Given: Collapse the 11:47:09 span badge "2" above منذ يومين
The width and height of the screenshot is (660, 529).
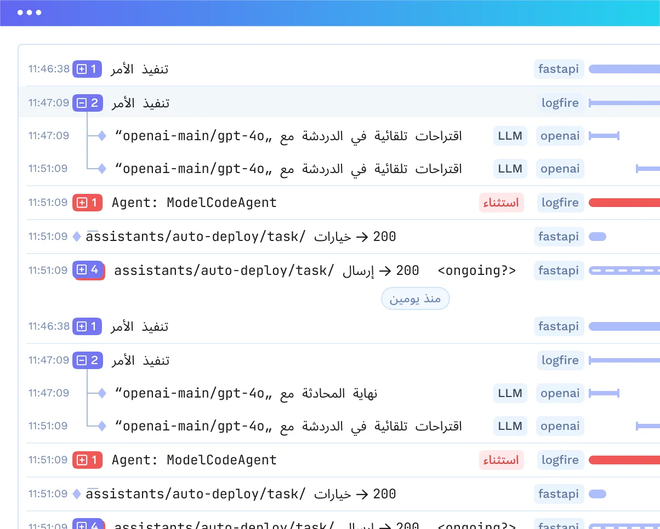Looking at the screenshot, I should pyautogui.click(x=87, y=103).
